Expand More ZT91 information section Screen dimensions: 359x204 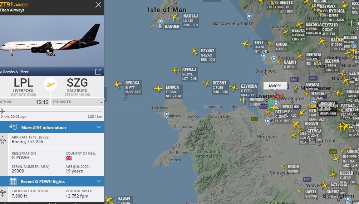click(52, 127)
